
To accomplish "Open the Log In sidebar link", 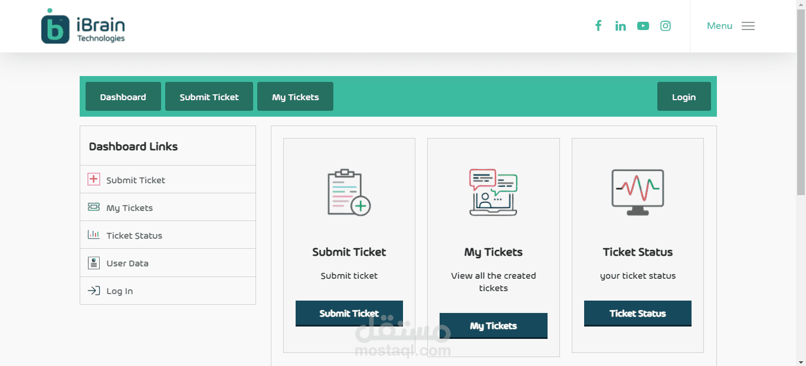I will click(119, 291).
